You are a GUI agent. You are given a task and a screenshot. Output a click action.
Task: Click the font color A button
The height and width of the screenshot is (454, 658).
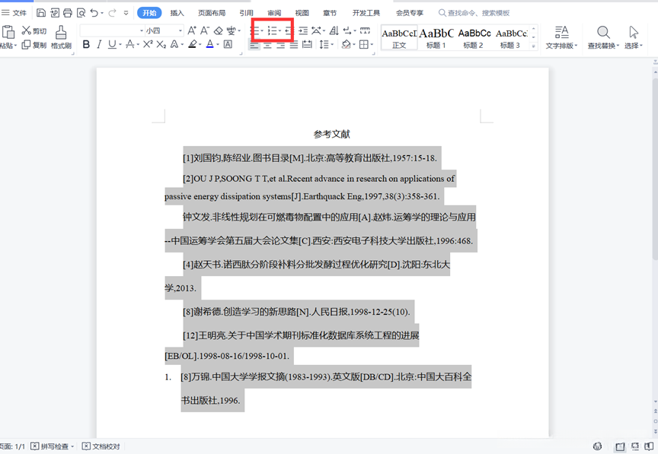(210, 44)
